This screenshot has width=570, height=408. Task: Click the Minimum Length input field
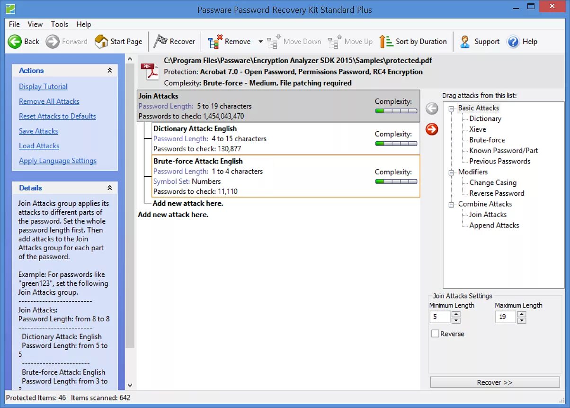(440, 317)
